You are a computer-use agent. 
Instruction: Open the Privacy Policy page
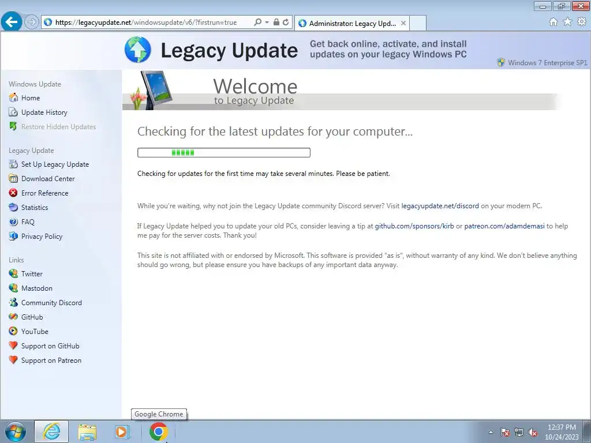tap(42, 236)
